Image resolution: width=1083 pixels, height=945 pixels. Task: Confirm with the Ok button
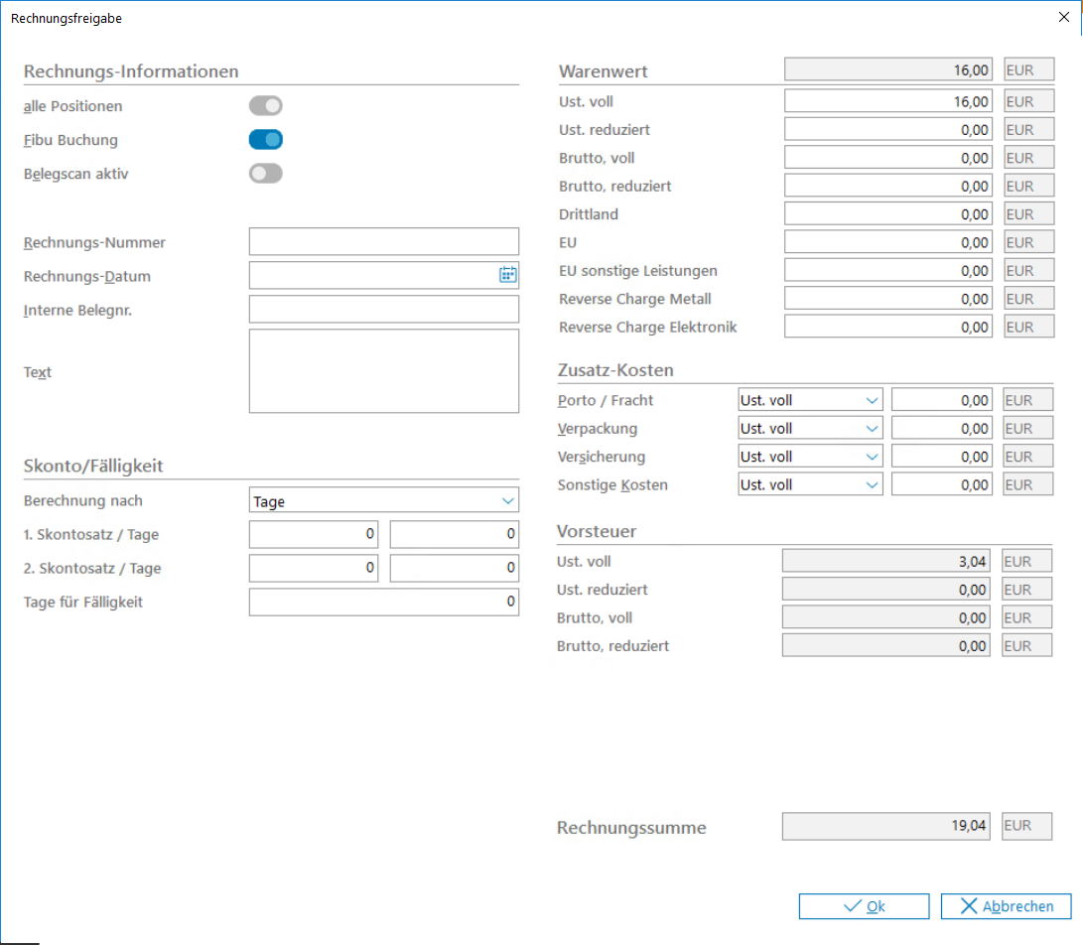pos(864,906)
